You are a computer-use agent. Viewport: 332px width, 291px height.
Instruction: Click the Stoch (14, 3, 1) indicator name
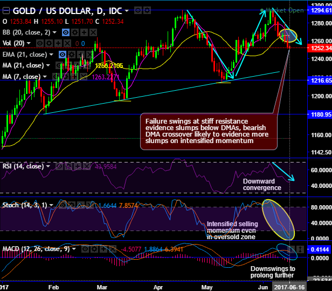(25, 205)
